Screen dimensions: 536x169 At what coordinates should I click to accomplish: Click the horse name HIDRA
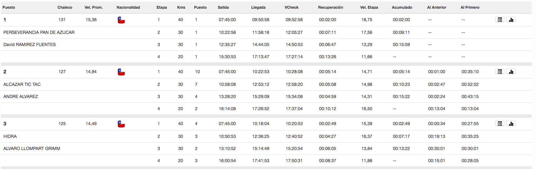[10, 136]
